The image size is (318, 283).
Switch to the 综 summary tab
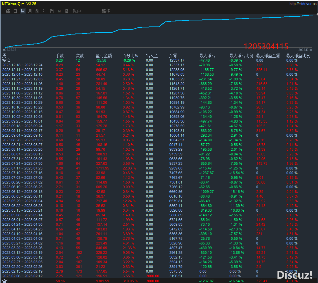click(x=8, y=11)
